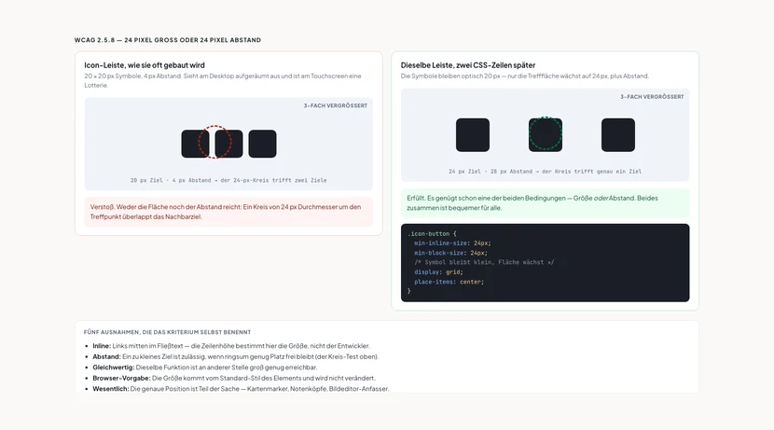Click the rightmost icon button in the cramped left demo
The height and width of the screenshot is (430, 774).
click(x=262, y=144)
